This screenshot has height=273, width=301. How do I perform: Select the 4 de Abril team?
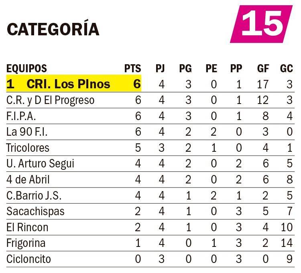pos(28,179)
